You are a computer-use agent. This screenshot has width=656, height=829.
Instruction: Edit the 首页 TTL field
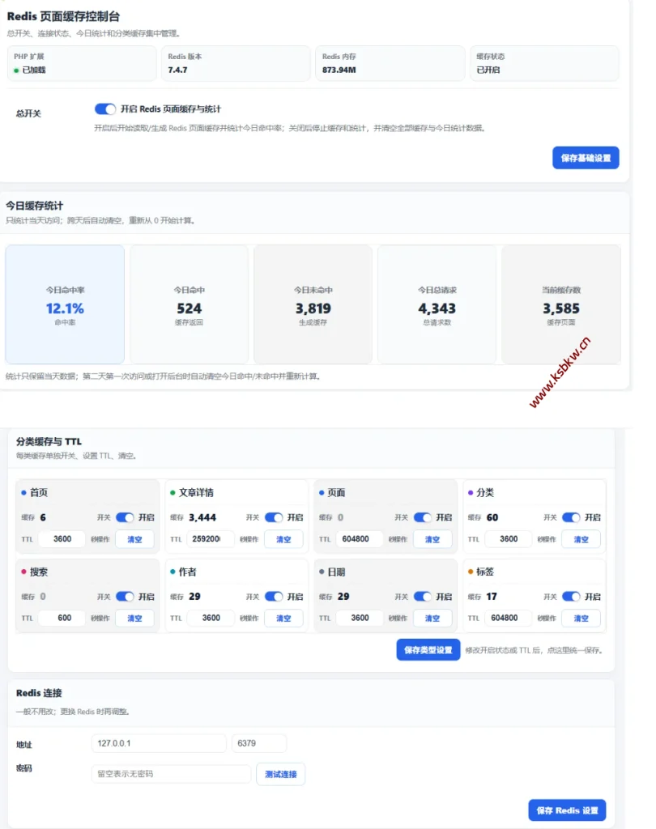point(62,538)
